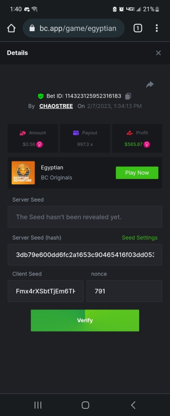Tap the coin icon beside Profit
Screen dimensions: 170x416
pyautogui.click(x=147, y=144)
